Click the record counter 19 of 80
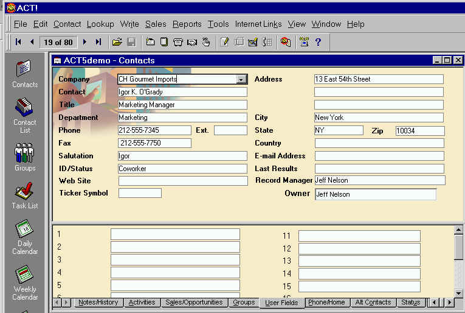The image size is (465, 313). coord(58,42)
